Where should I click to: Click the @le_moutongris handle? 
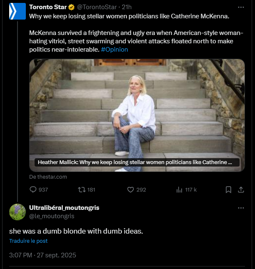coord(52,216)
